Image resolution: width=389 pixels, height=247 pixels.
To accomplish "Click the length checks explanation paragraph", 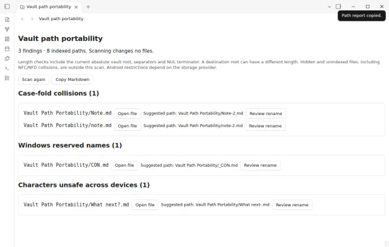I will point(199,64).
